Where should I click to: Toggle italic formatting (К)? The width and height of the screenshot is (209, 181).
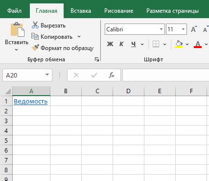[x=121, y=44]
